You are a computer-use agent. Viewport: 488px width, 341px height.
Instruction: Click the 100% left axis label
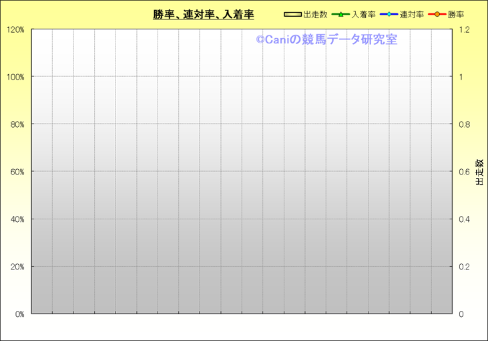click(x=15, y=77)
